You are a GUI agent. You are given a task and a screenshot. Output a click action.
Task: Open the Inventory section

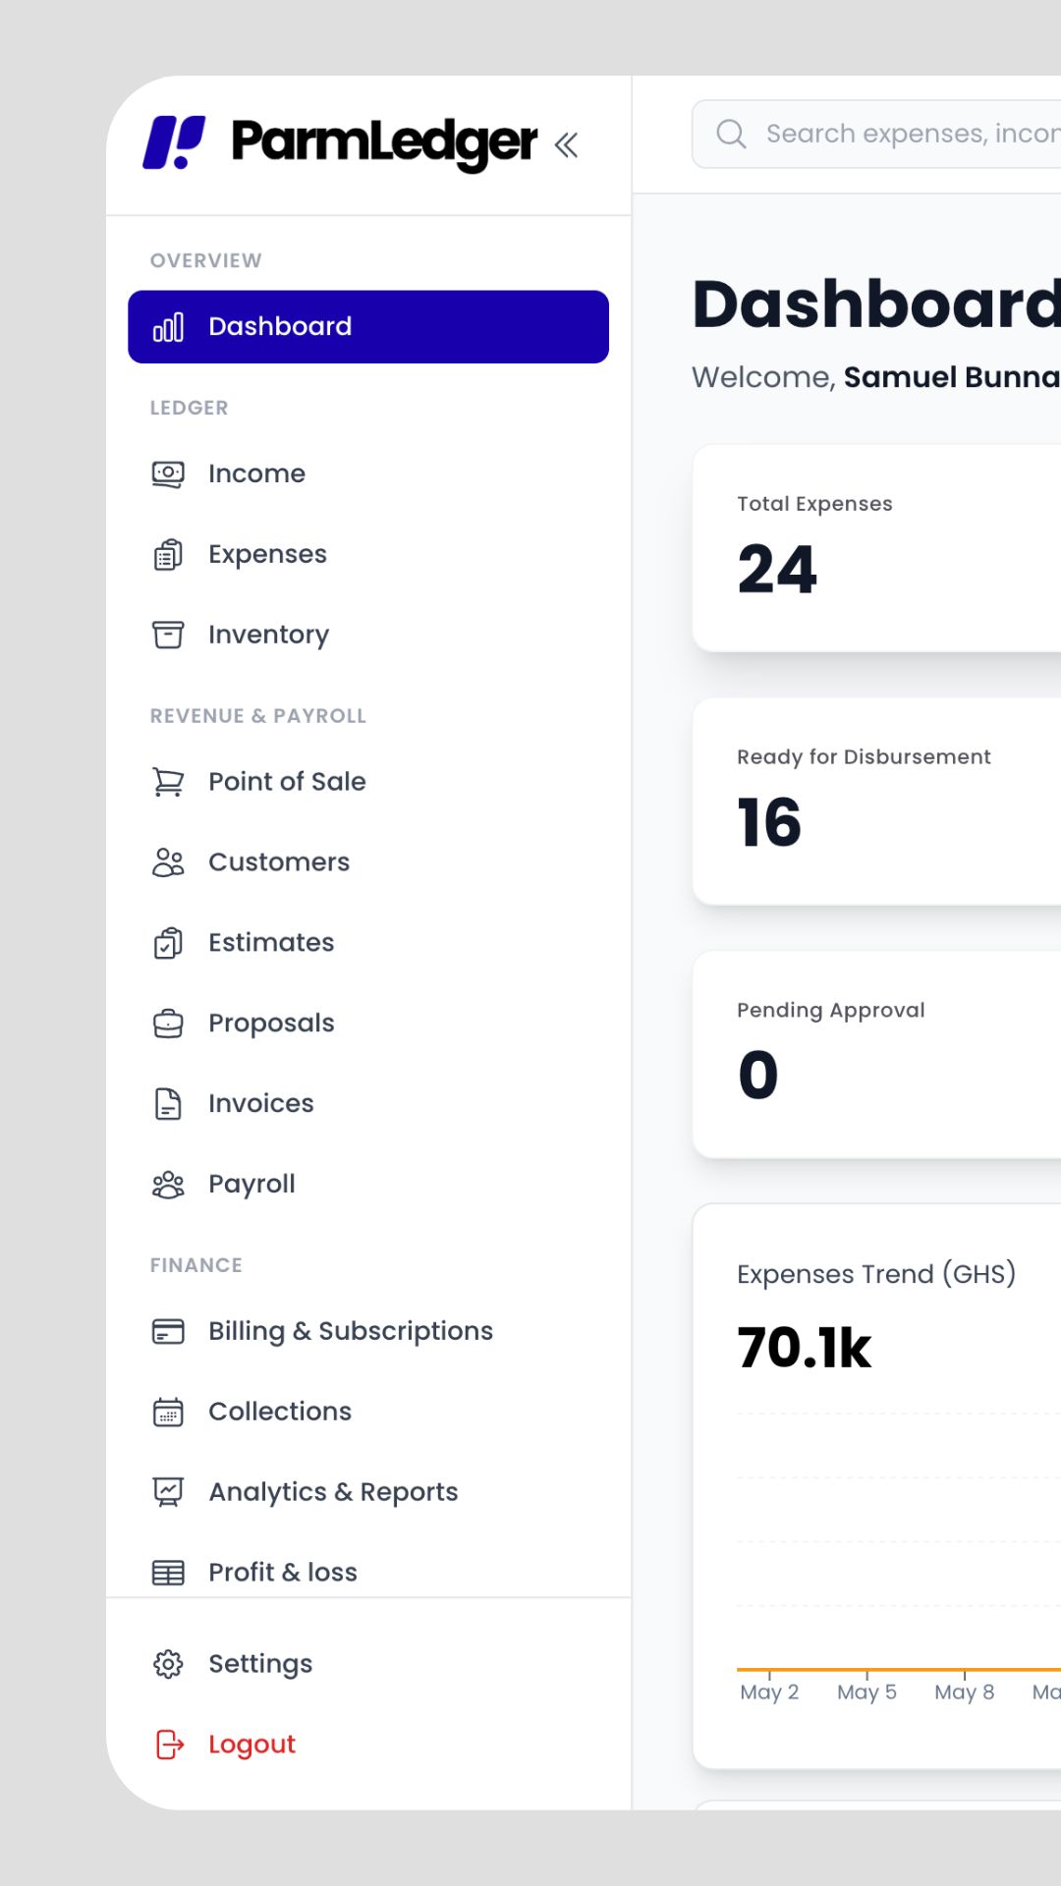[x=368, y=635]
